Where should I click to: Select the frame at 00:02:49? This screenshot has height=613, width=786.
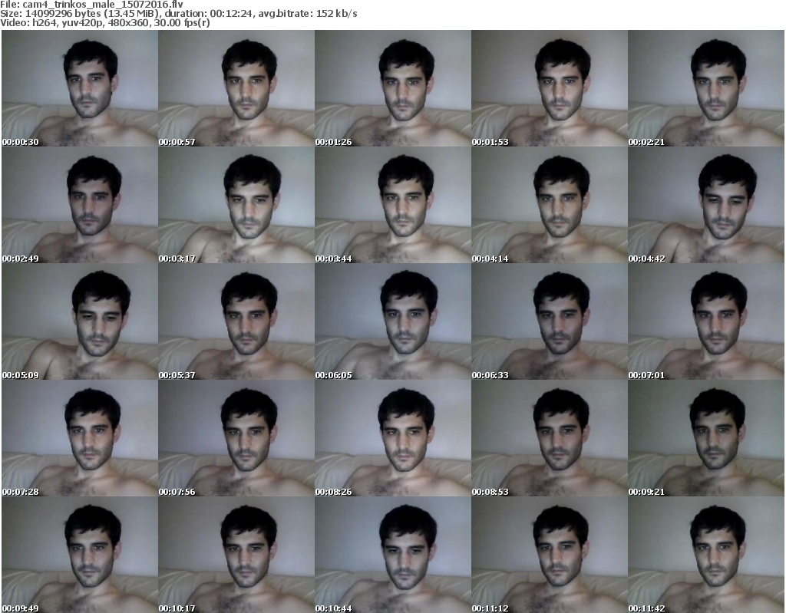(80, 205)
